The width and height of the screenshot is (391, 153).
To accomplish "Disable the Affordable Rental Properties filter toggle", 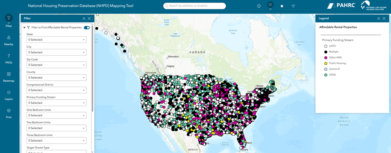I will click(87, 28).
